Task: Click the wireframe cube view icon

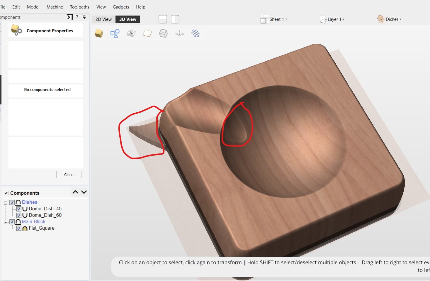Action: pyautogui.click(x=163, y=33)
